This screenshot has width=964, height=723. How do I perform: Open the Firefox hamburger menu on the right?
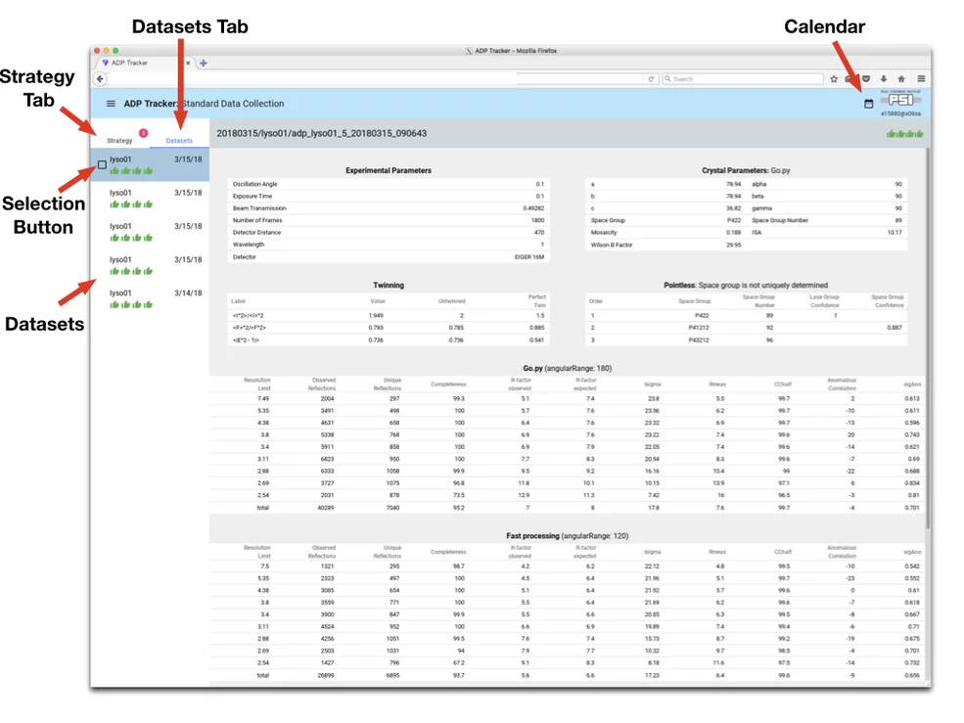(921, 78)
